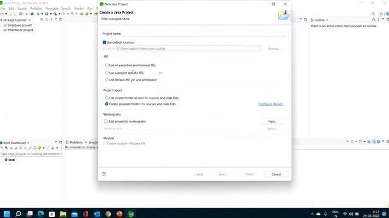Image resolution: width=389 pixels, height=218 pixels.
Task: Close the Outline tab
Action: pos(327,20)
